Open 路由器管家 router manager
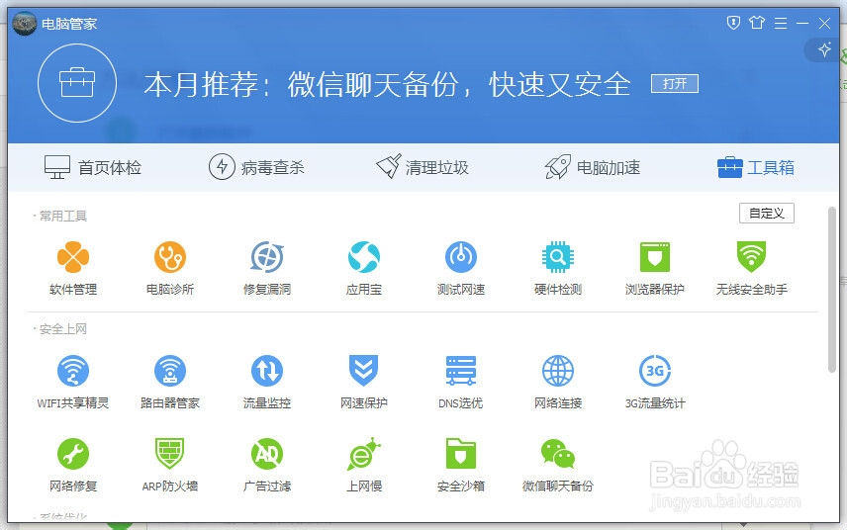This screenshot has height=530, width=847. click(170, 382)
